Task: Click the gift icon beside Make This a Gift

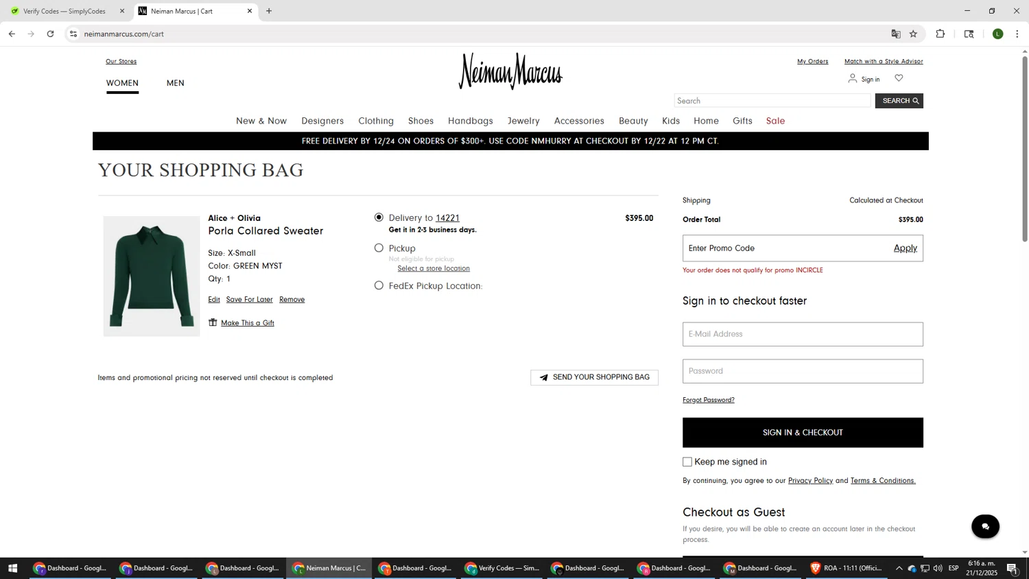Action: (x=213, y=322)
